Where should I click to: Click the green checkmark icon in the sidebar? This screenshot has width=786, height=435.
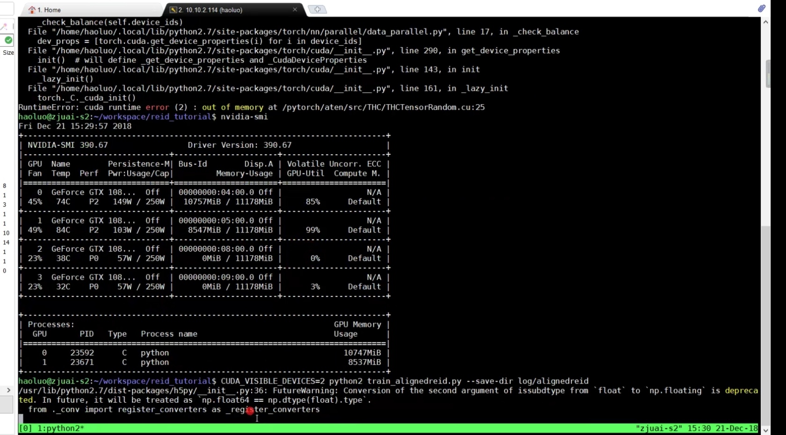click(8, 40)
